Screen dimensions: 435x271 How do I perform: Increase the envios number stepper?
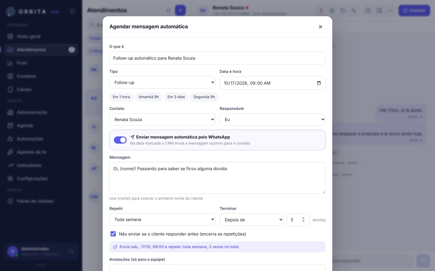[x=303, y=218]
